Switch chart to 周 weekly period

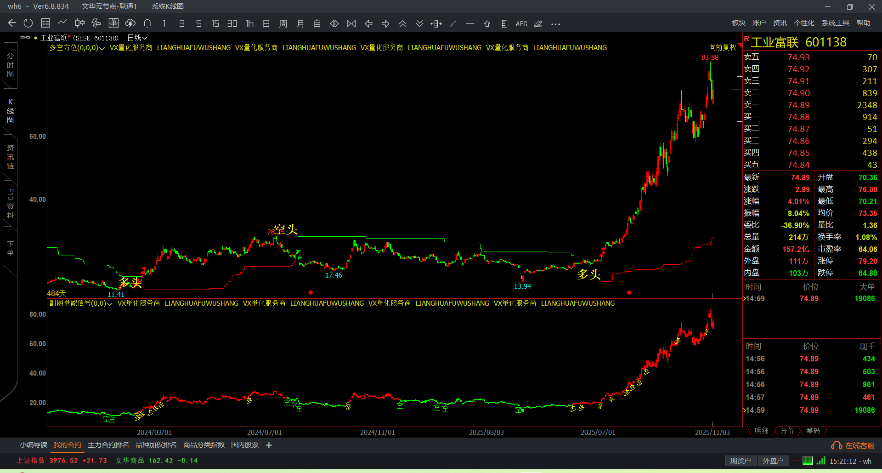[x=283, y=23]
